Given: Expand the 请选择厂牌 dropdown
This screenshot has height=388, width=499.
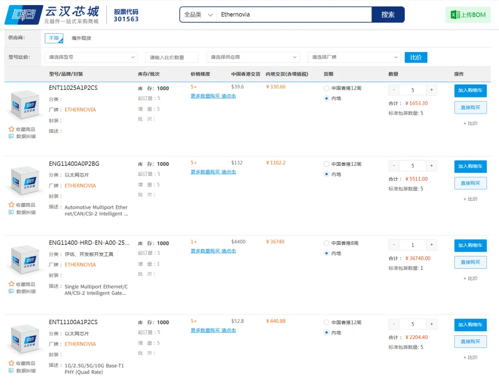Looking at the screenshot, I should (x=354, y=57).
